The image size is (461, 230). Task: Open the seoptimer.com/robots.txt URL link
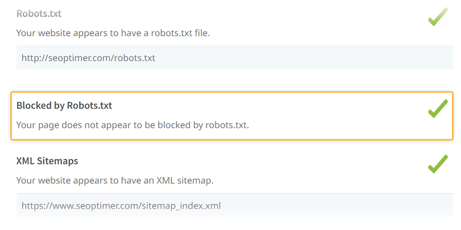88,57
